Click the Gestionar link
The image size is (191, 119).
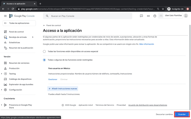(x=53, y=80)
